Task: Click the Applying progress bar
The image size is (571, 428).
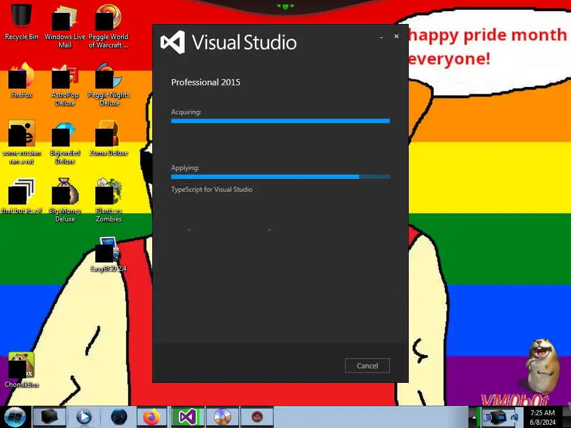Action: [x=280, y=177]
